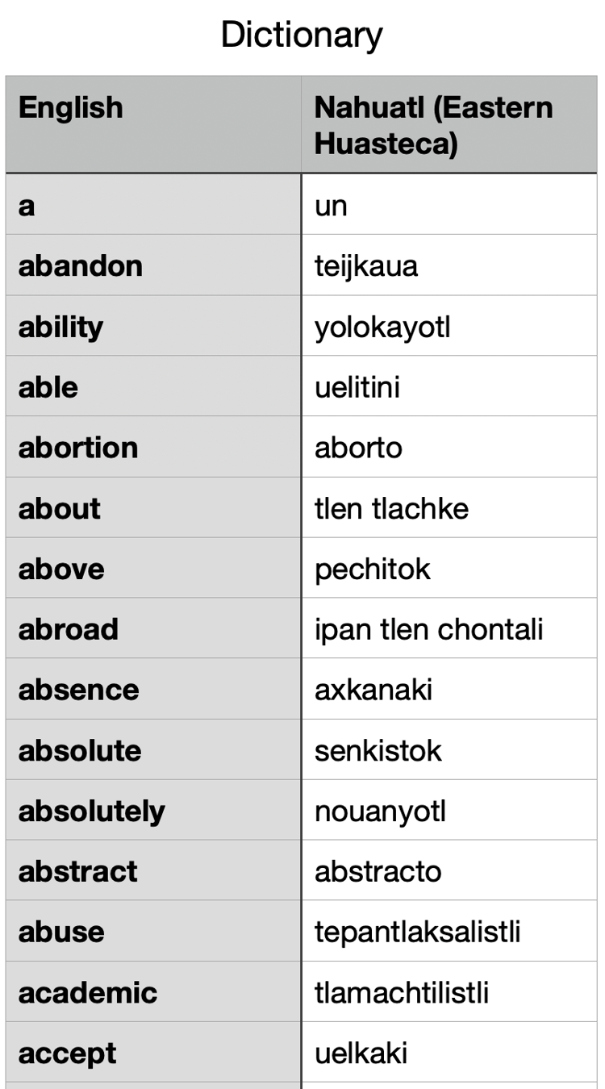This screenshot has height=1089, width=605.
Task: Click the translation 'yolokayotl'
Action: click(x=382, y=327)
